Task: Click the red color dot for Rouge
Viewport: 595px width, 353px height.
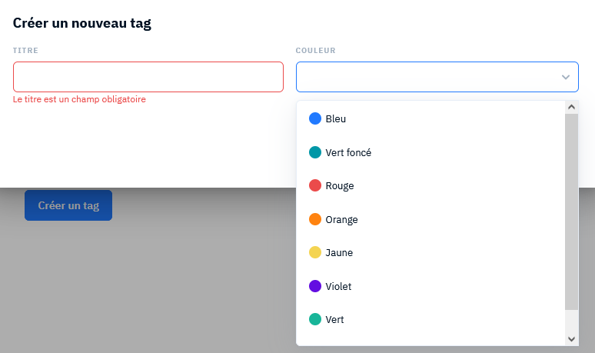Action: 315,185
